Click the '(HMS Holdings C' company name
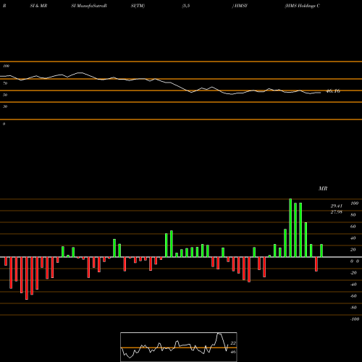 click(303, 6)
